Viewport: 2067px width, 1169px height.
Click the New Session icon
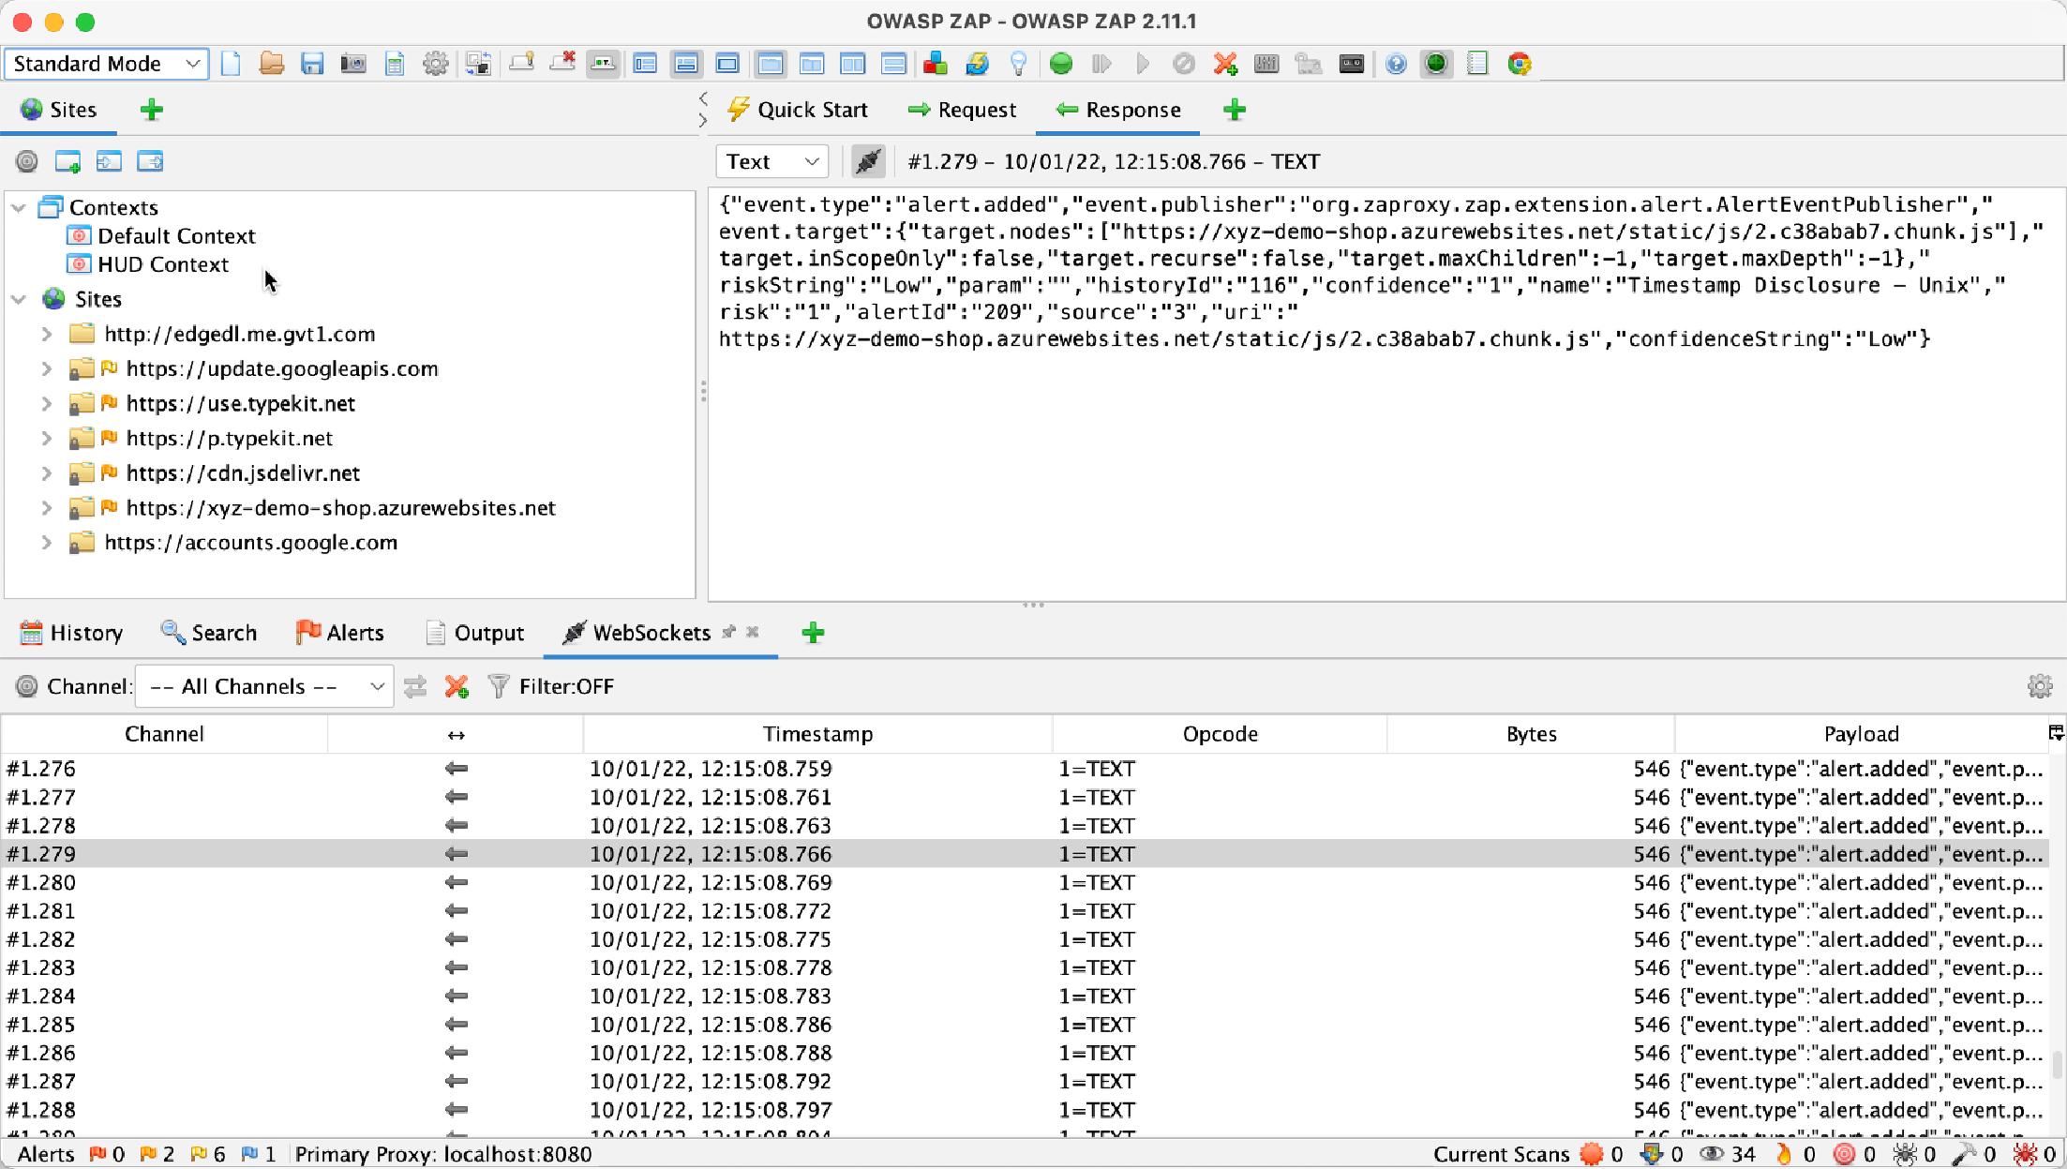click(x=231, y=64)
